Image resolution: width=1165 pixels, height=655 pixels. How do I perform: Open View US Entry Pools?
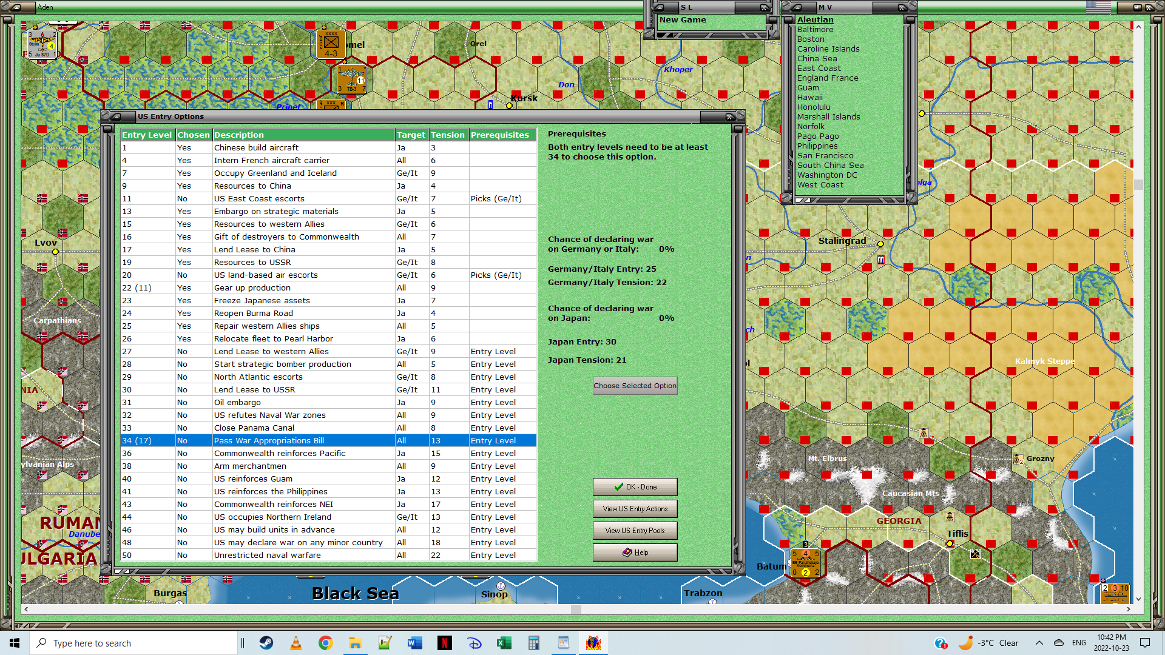[x=635, y=531]
